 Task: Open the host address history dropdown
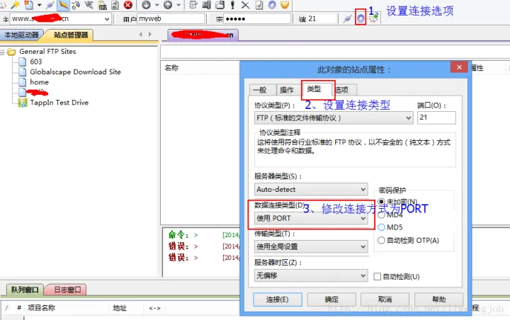point(107,19)
